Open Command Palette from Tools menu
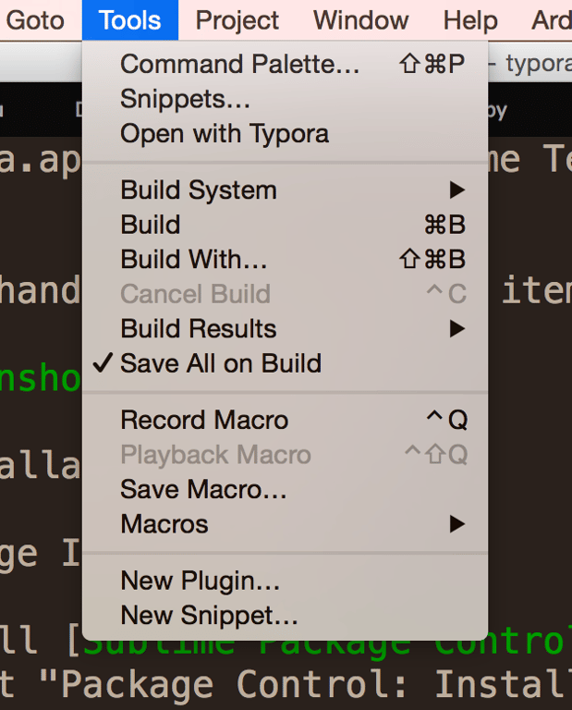572x710 pixels. 239,65
